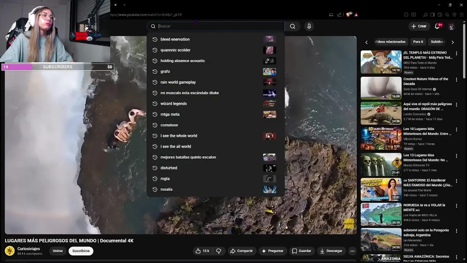
Task: Select suggestion 'disturbed'
Action: pyautogui.click(x=215, y=168)
